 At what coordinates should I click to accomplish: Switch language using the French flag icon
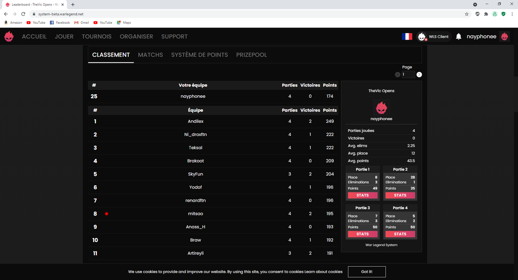(x=407, y=37)
